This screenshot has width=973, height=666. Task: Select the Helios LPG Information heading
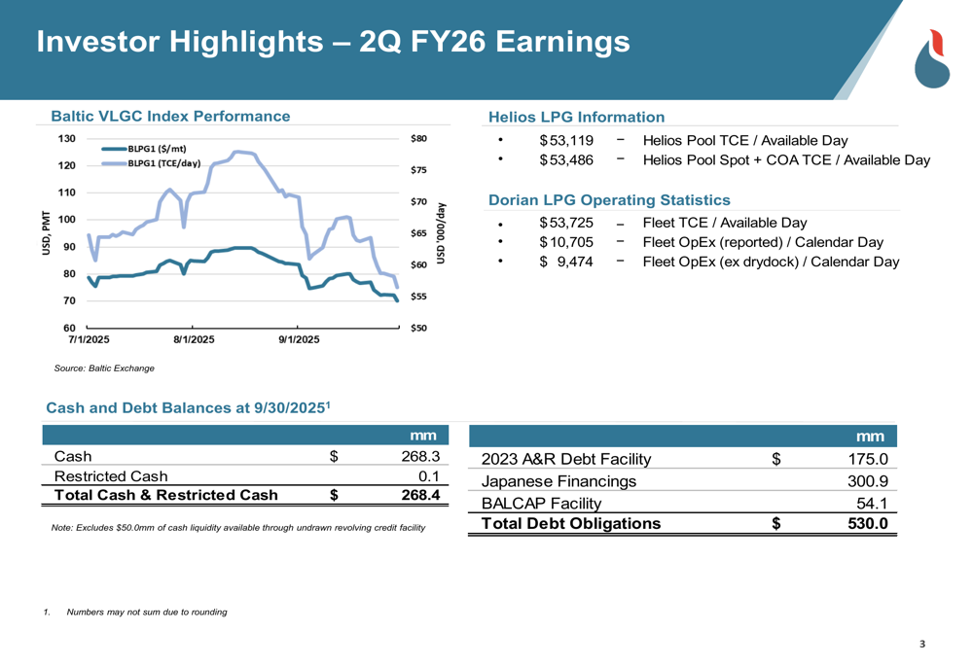[575, 117]
